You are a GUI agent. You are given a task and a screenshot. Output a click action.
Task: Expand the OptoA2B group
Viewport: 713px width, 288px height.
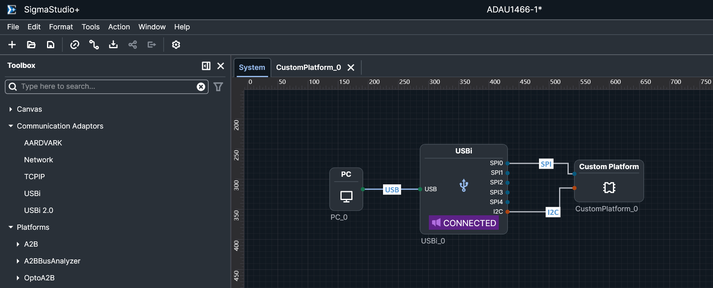18,278
